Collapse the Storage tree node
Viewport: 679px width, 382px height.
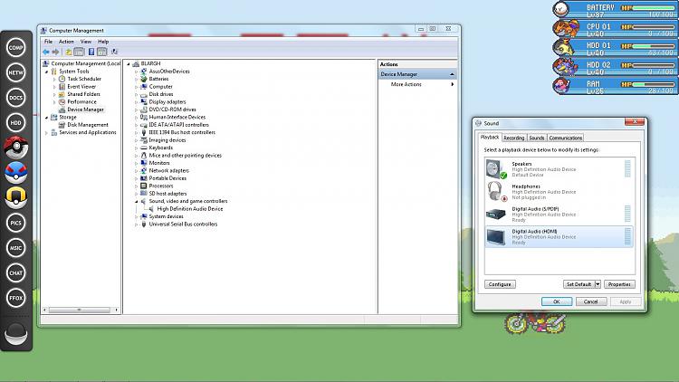pyautogui.click(x=47, y=118)
